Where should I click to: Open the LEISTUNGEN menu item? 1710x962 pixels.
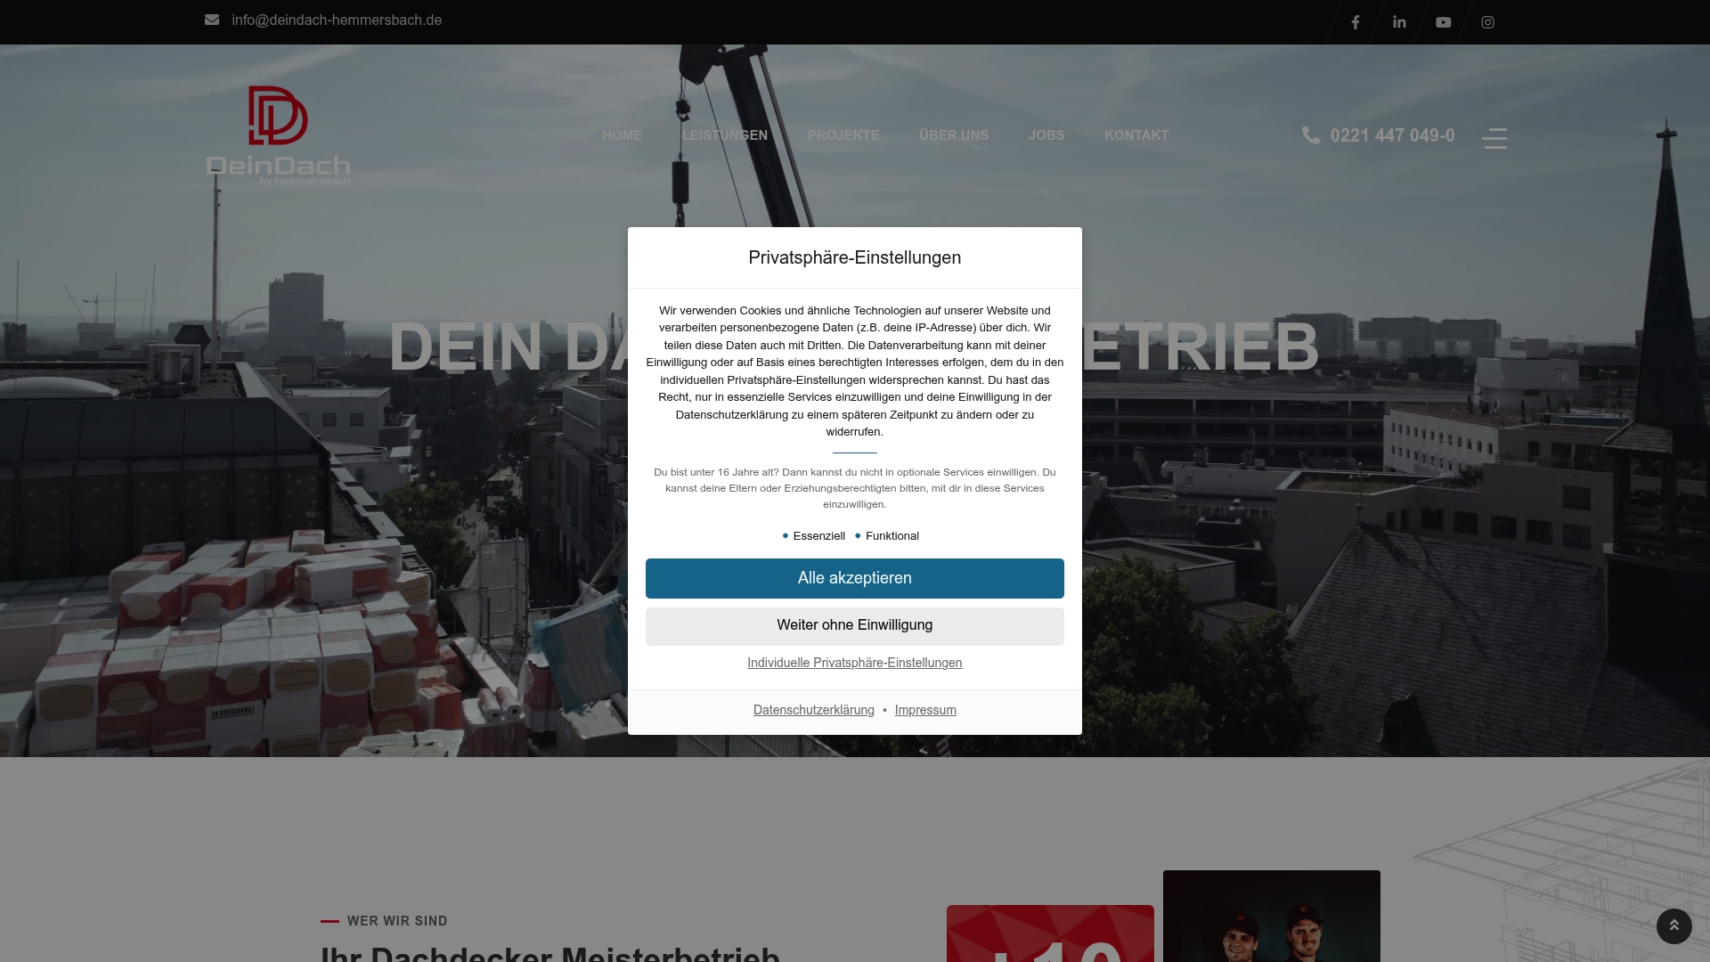pyautogui.click(x=725, y=135)
